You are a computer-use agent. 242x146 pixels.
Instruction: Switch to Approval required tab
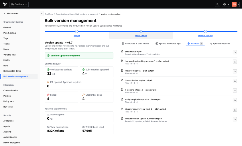point(220,44)
